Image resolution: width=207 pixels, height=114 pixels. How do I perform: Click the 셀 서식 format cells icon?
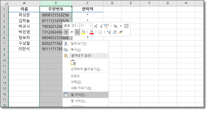[66, 95]
